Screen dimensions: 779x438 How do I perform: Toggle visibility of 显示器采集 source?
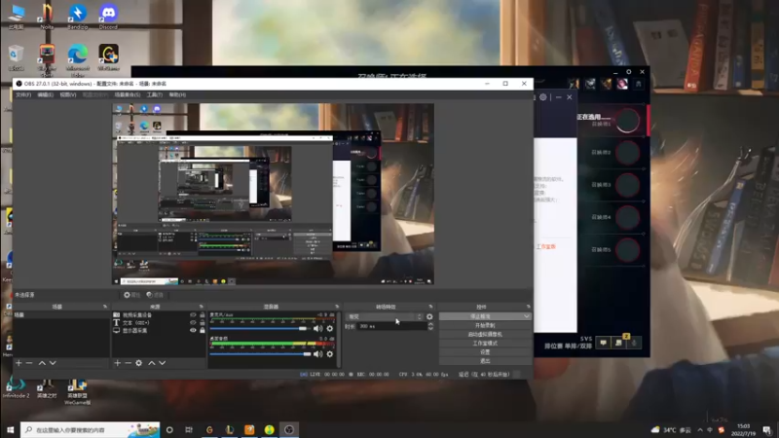[x=193, y=330]
